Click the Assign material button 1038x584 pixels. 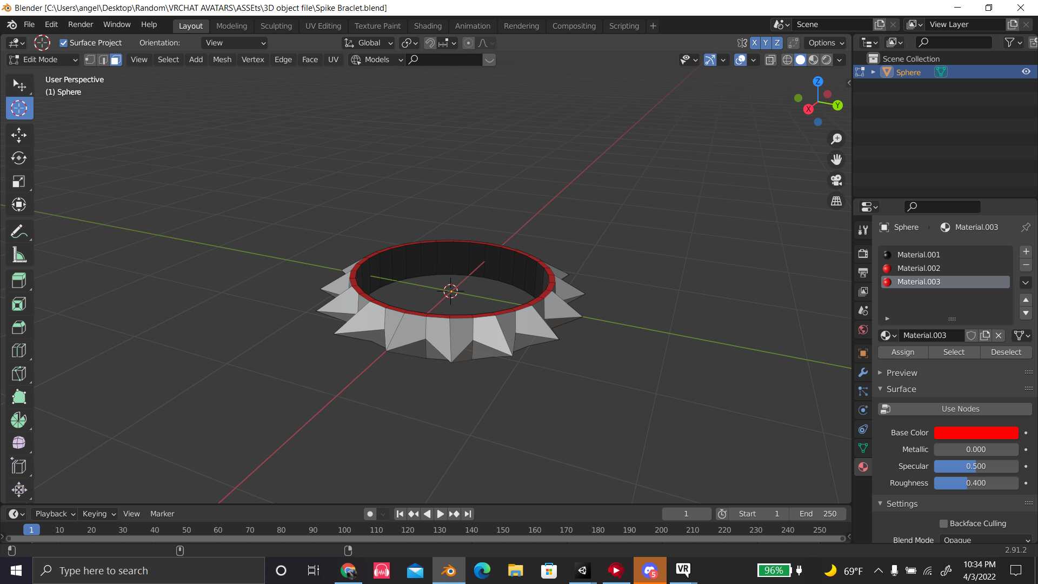tap(902, 352)
